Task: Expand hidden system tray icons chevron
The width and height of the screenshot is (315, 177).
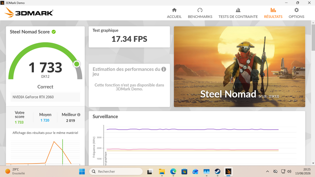Action: coord(267,171)
